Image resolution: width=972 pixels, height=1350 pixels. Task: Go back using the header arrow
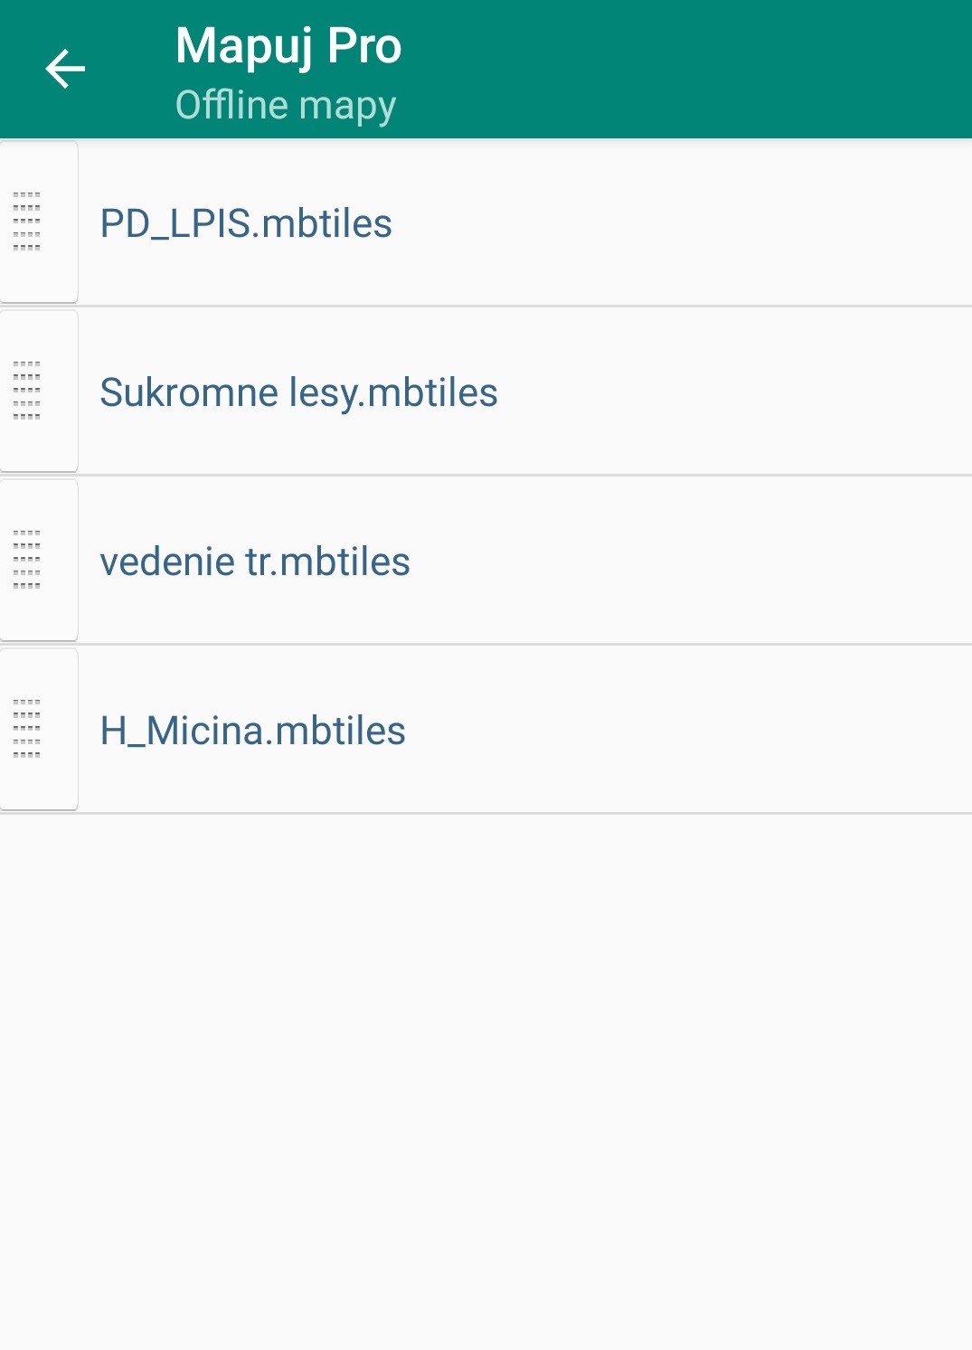65,70
